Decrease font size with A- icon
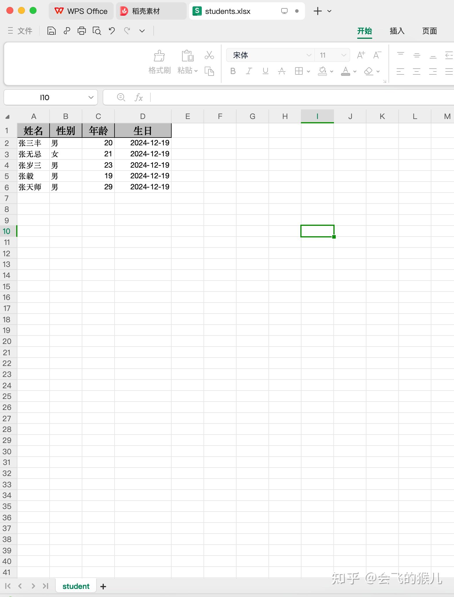Screen dimensions: 454x597 click(377, 55)
